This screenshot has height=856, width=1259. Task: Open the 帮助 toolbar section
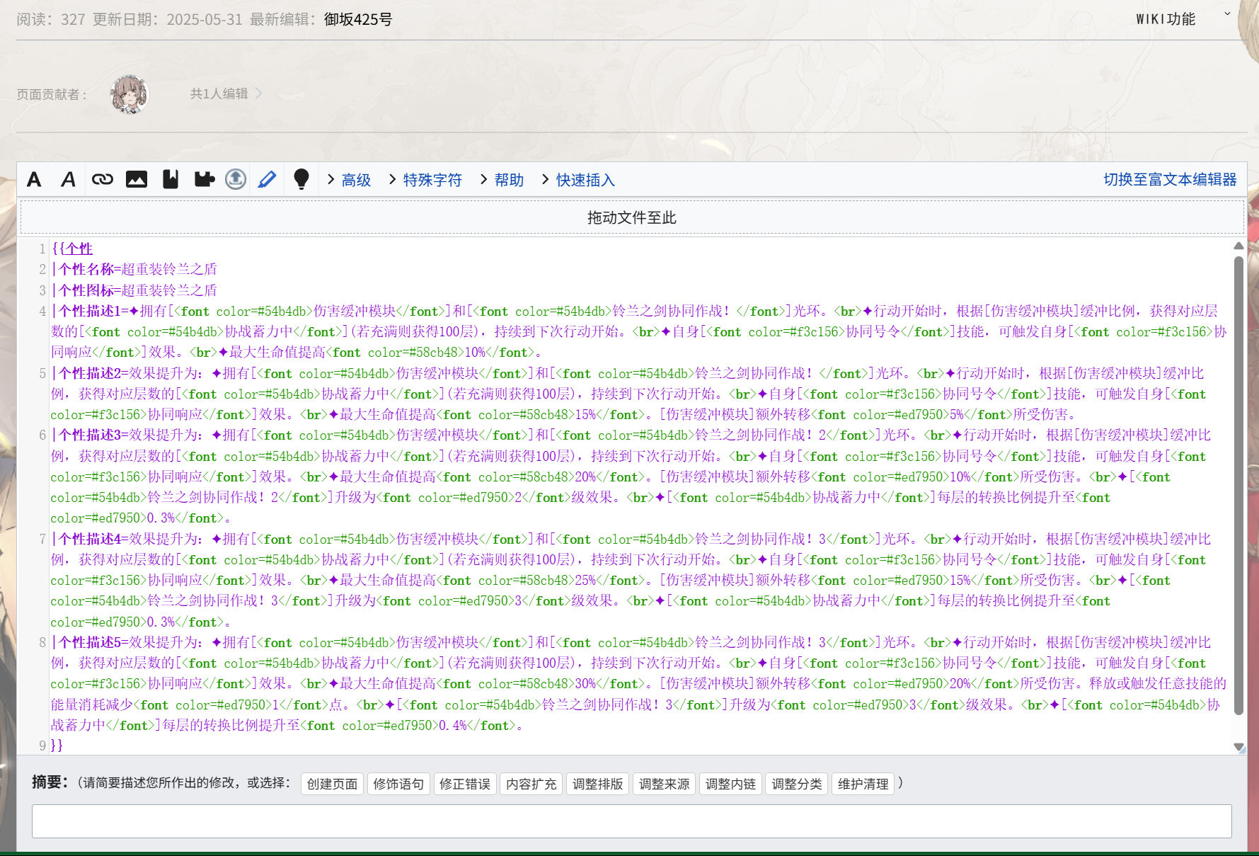click(x=502, y=181)
